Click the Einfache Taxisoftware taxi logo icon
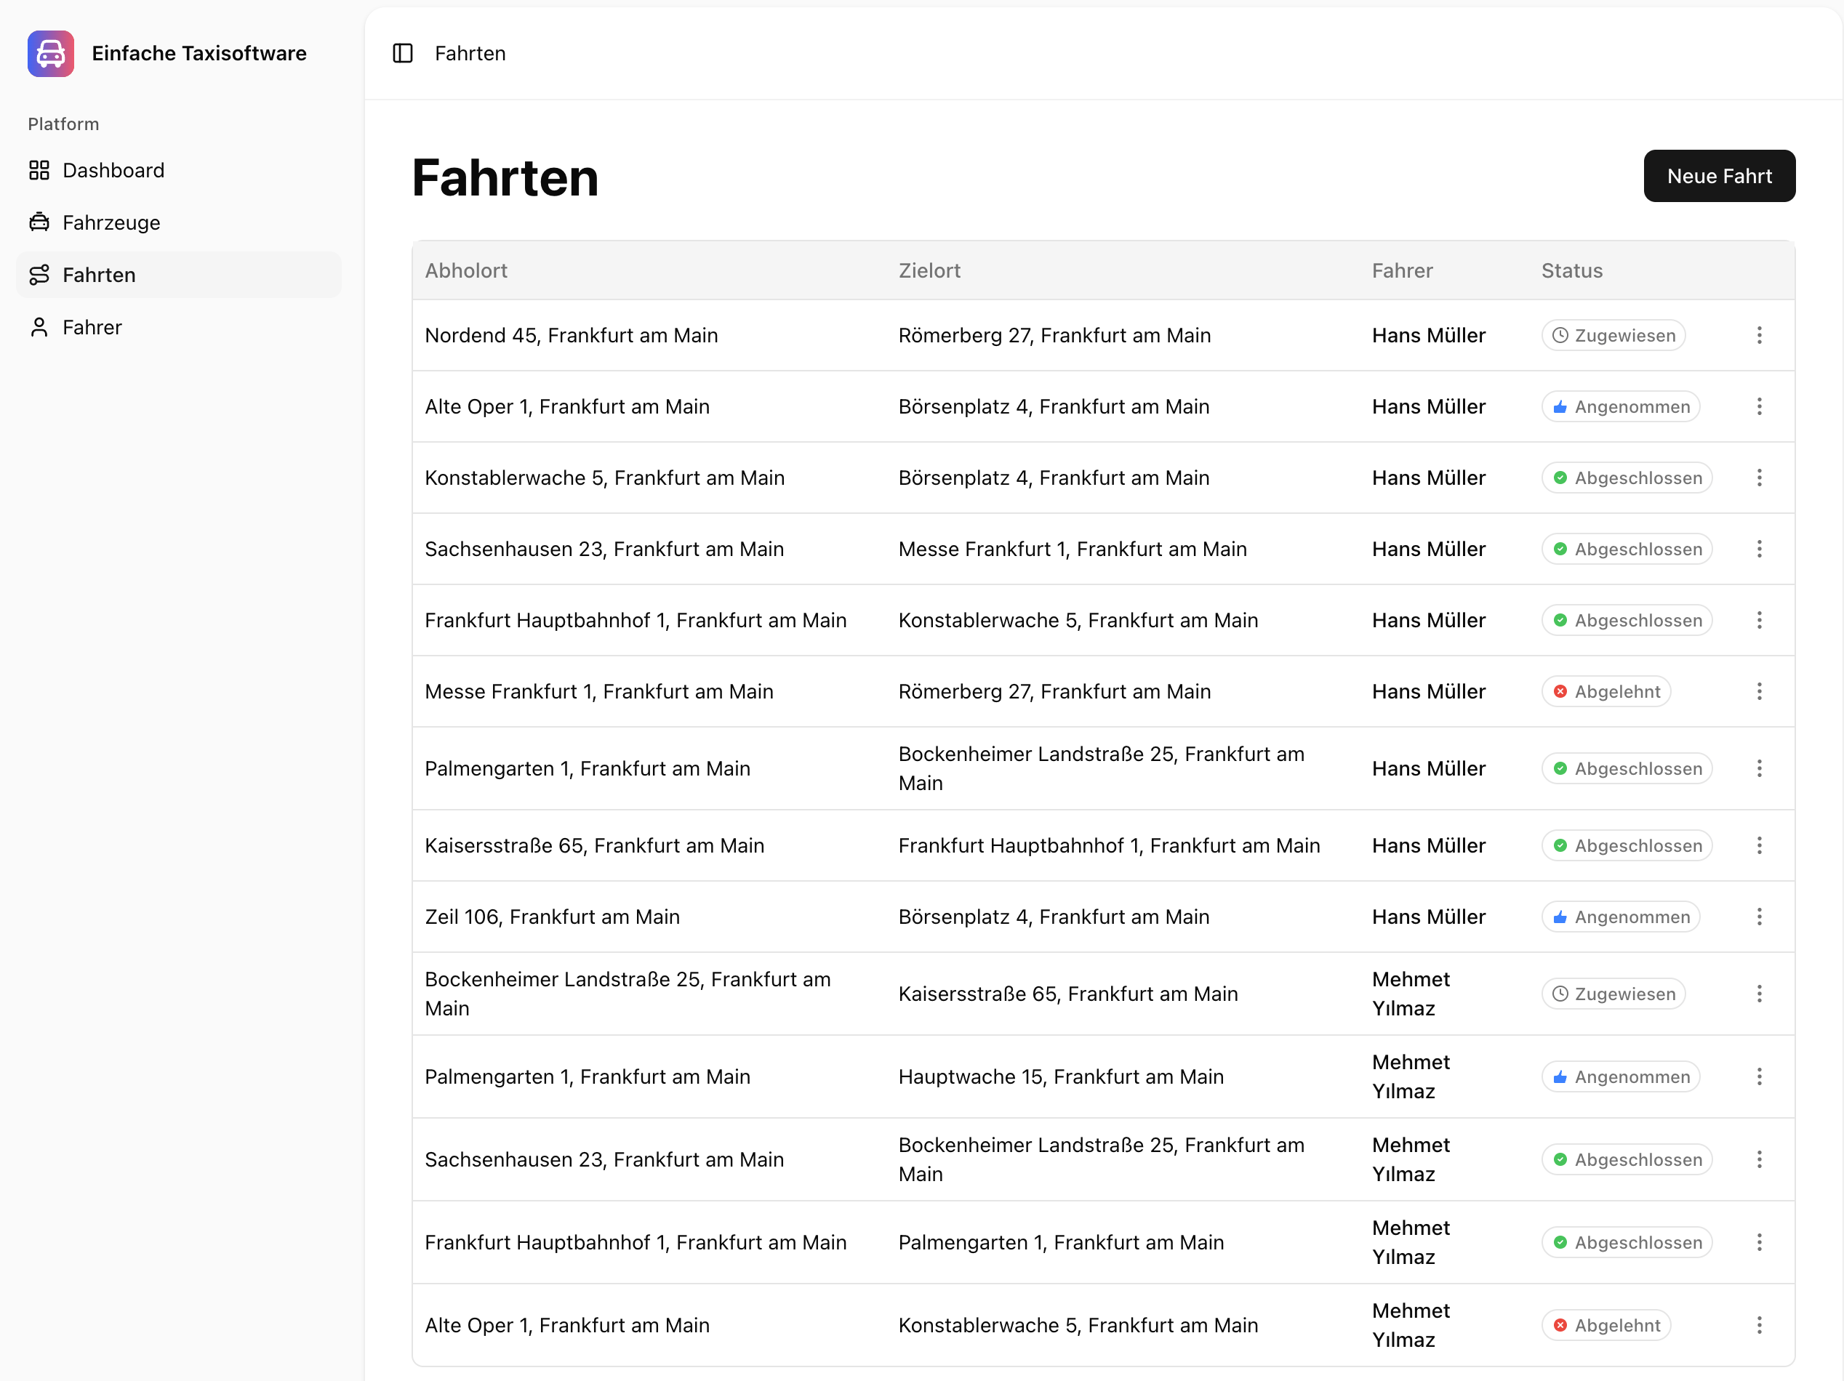Image resolution: width=1844 pixels, height=1381 pixels. (x=50, y=53)
